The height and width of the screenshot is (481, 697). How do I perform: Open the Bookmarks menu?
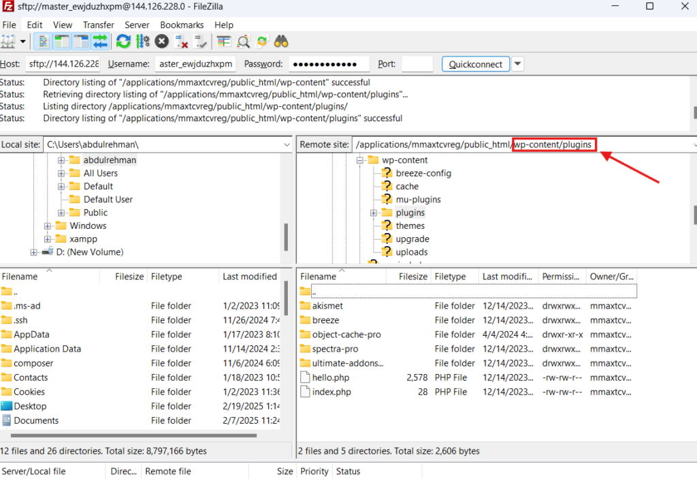(182, 25)
